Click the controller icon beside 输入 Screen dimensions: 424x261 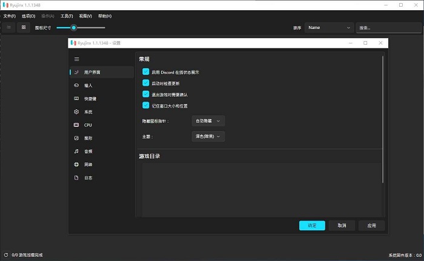tap(76, 85)
